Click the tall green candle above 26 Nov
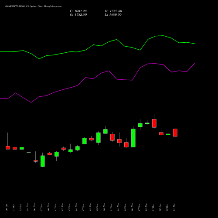The width and height of the screenshot is (218, 218). [133, 138]
